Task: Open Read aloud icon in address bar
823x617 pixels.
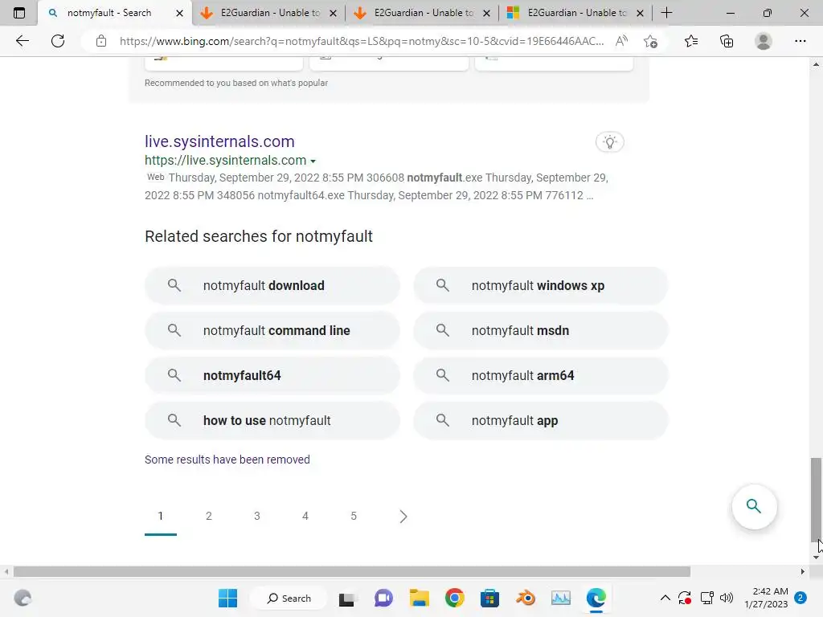Action: click(621, 41)
